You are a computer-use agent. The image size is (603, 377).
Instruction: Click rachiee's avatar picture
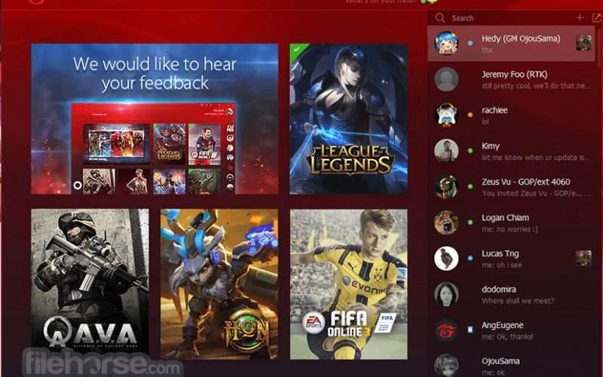(446, 115)
